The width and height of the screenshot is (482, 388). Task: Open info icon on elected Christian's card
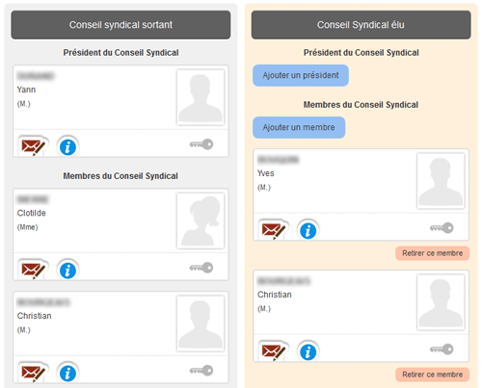(308, 350)
